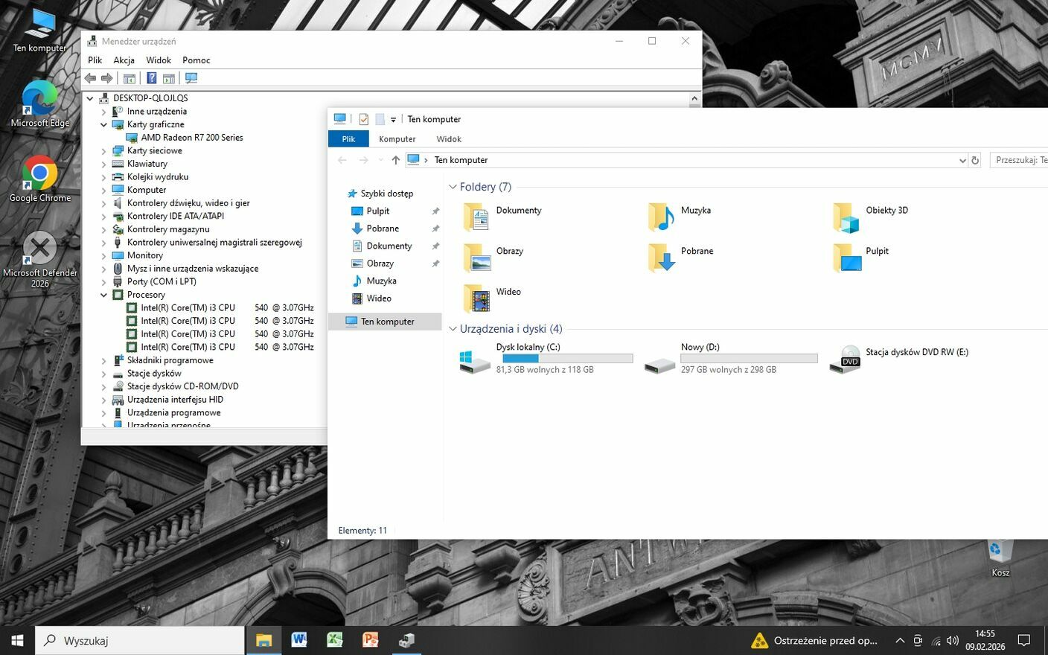
Task: Click the scan for hardware changes icon
Action: tap(191, 78)
